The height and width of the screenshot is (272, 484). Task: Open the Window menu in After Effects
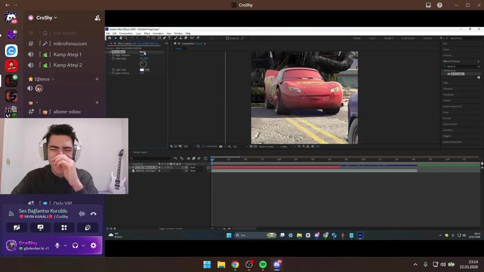[178, 34]
